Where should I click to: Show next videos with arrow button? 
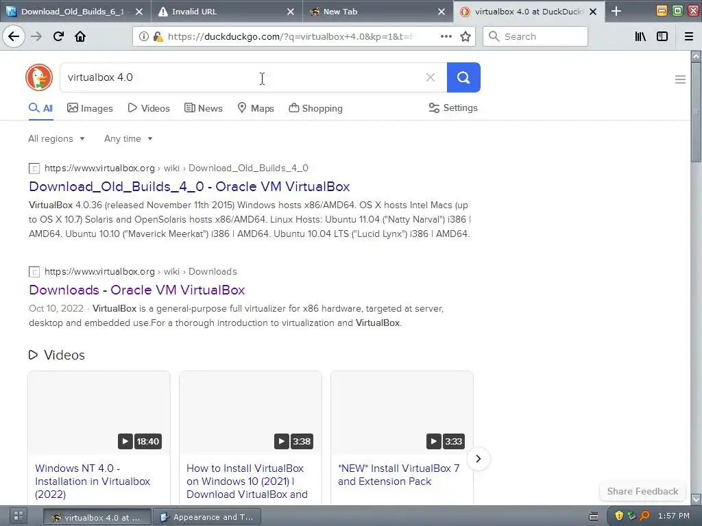tap(478, 458)
